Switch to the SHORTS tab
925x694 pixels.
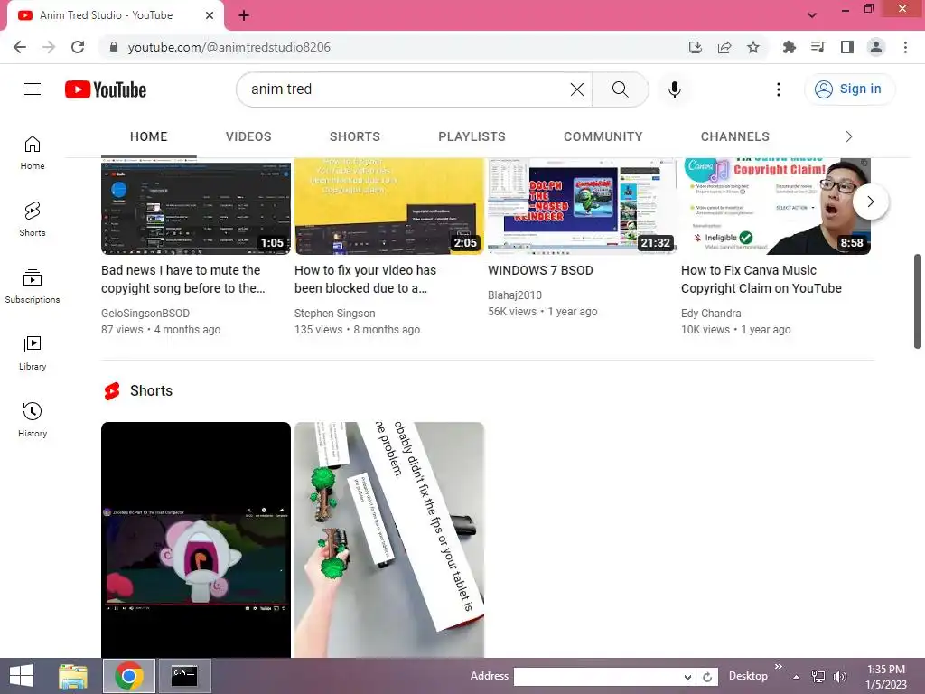[354, 137]
